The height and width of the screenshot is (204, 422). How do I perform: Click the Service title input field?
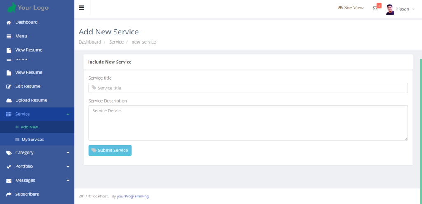pos(248,88)
